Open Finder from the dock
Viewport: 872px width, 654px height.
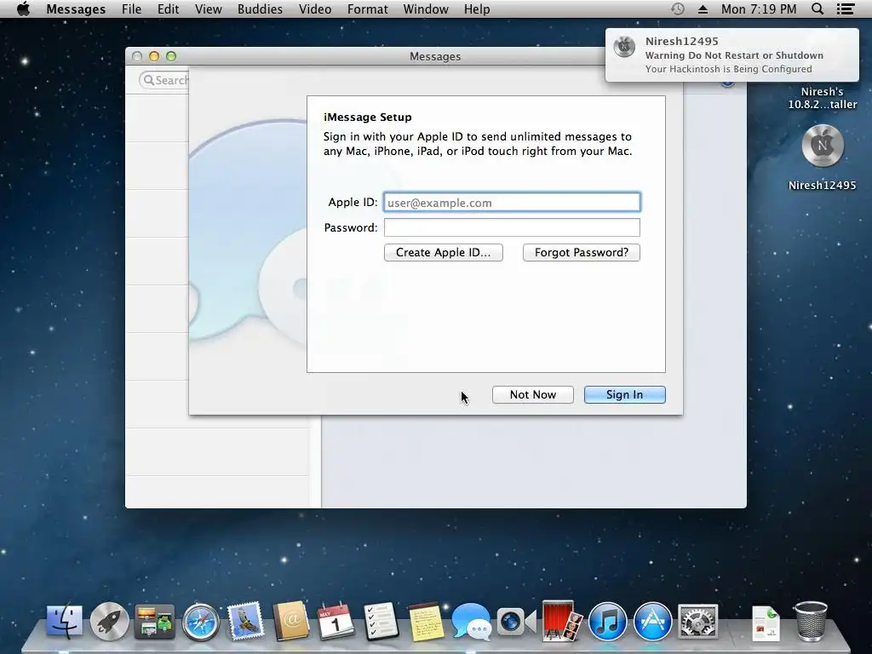pos(65,621)
